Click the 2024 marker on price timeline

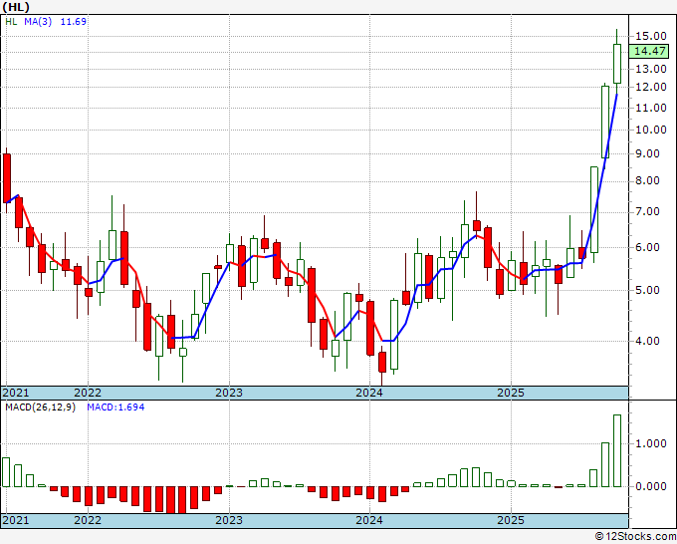[x=369, y=393]
